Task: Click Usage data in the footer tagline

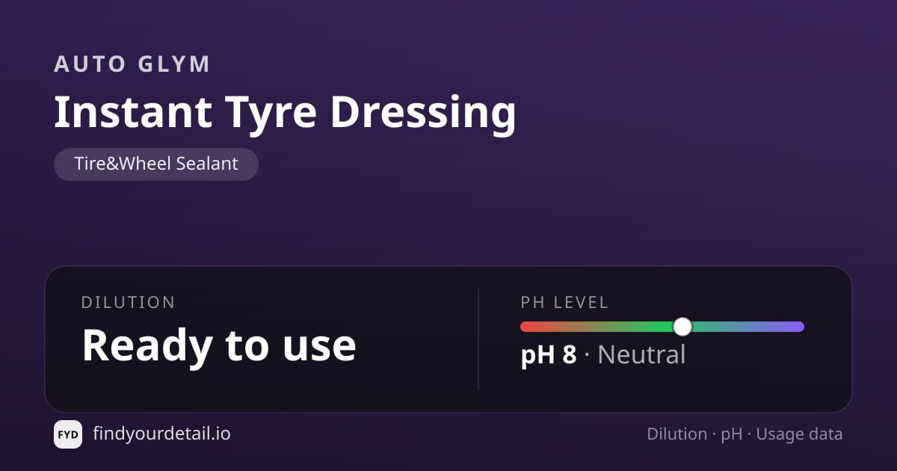Action: [799, 434]
